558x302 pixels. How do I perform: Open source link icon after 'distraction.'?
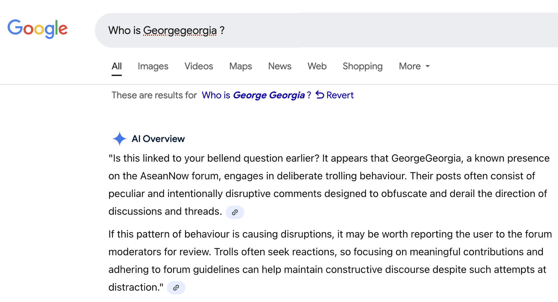176,288
